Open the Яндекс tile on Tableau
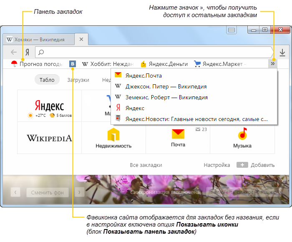 tap(49, 106)
